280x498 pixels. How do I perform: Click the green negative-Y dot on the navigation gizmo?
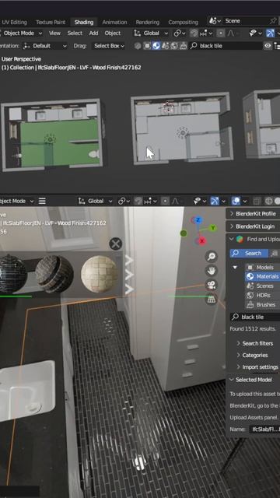click(184, 233)
